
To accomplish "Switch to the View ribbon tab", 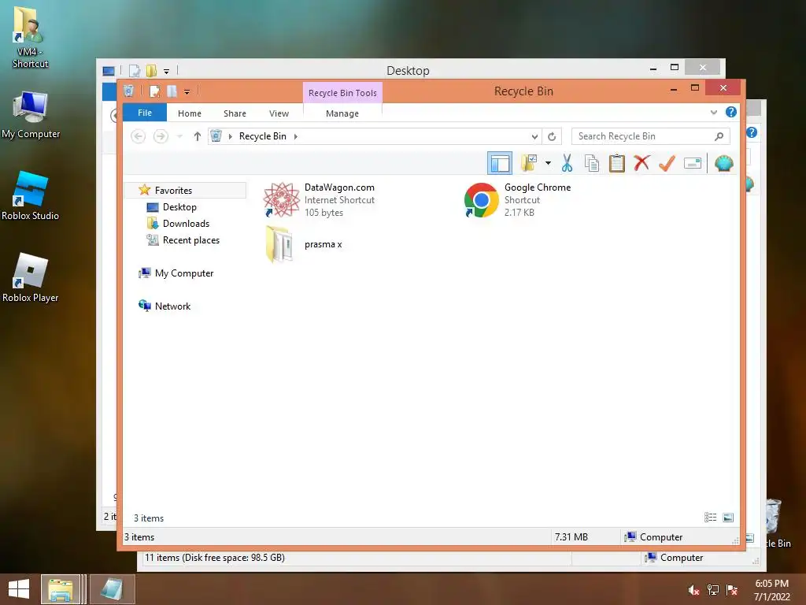I will point(279,113).
